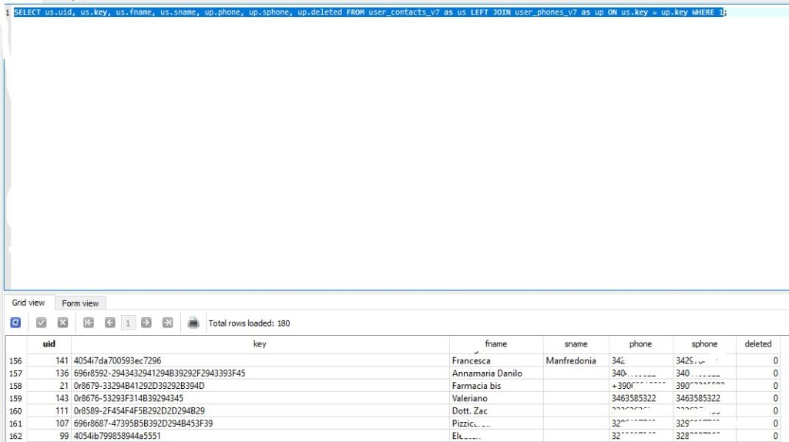This screenshot has height=442, width=789.
Task: Click the sphone column header
Action: pos(704,344)
